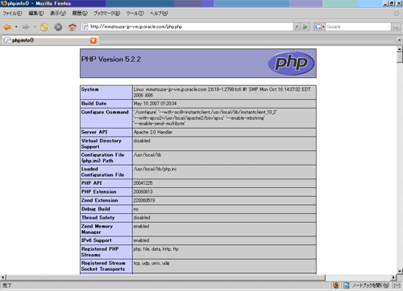Open the 表示 (View) menu

pos(58,13)
